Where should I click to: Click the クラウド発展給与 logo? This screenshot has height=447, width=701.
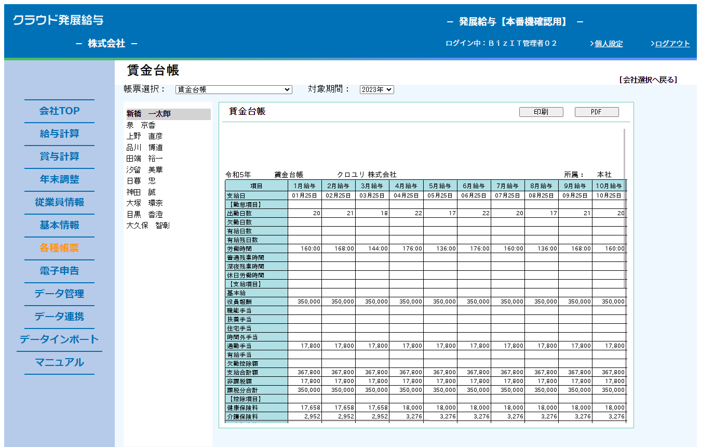coord(58,20)
